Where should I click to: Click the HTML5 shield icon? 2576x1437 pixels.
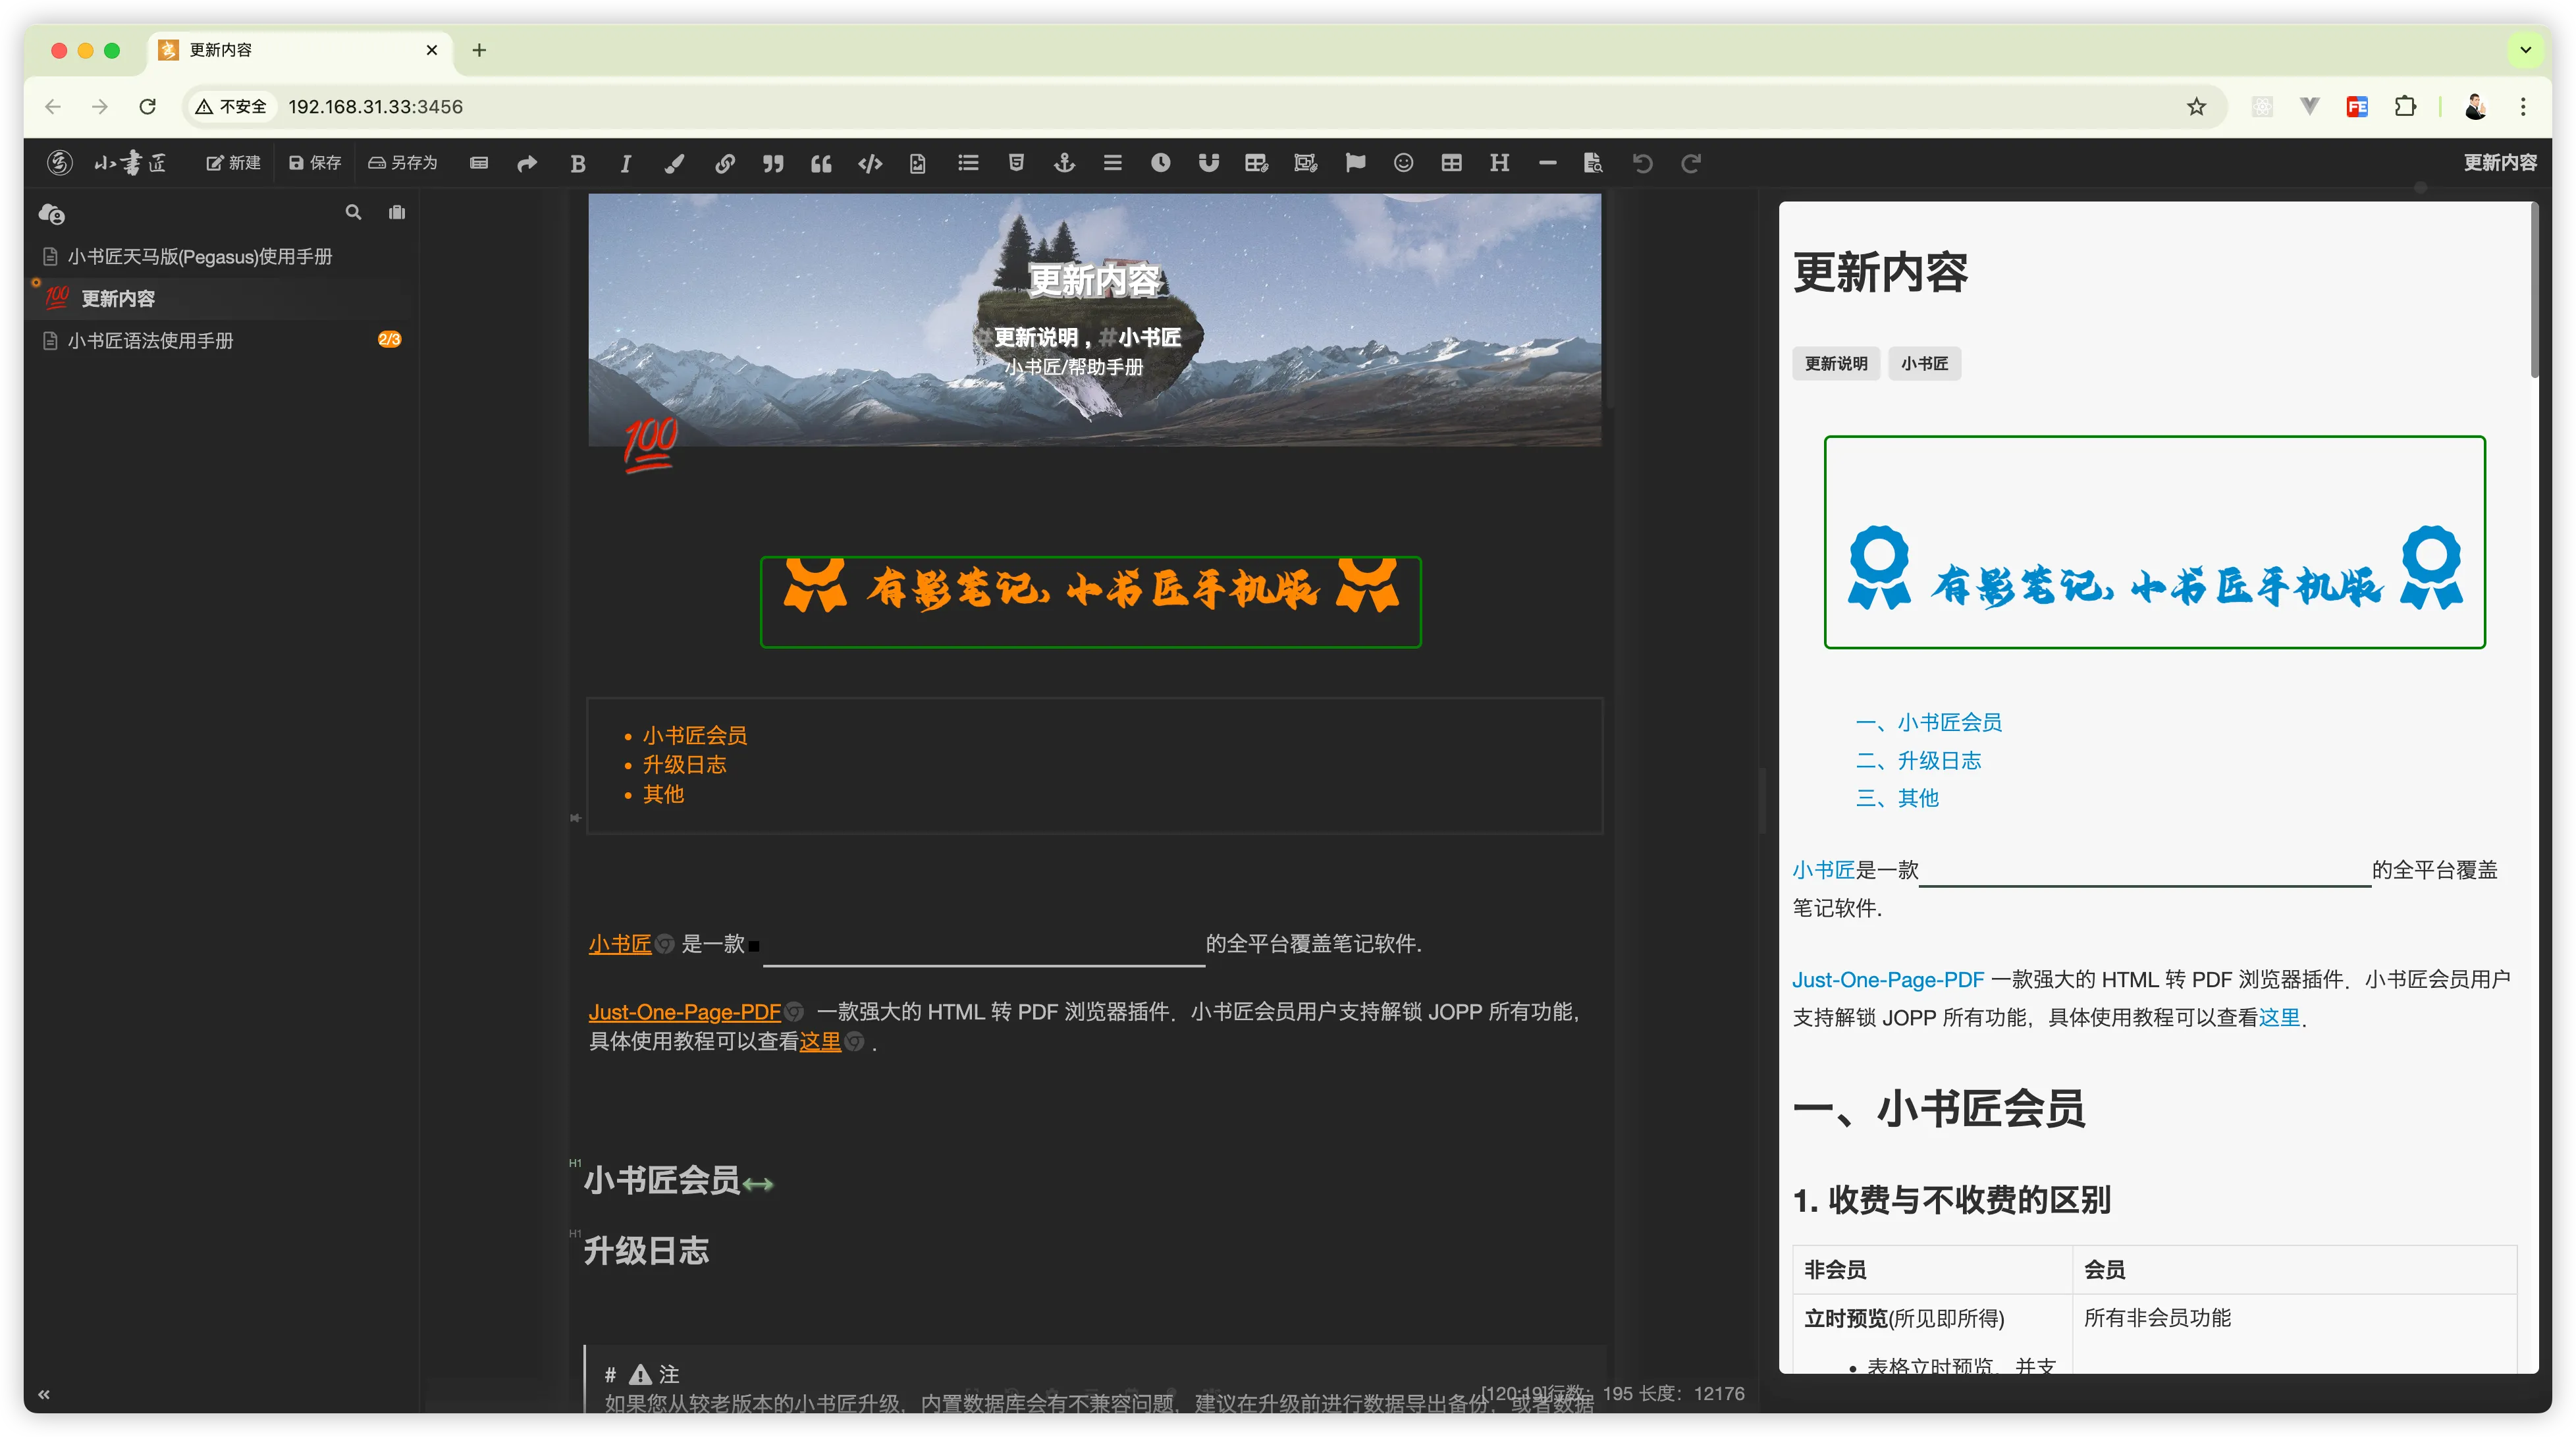tap(1016, 162)
